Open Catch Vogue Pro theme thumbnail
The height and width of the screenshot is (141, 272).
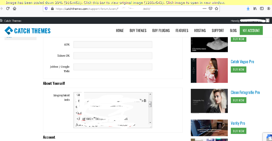point(209,70)
